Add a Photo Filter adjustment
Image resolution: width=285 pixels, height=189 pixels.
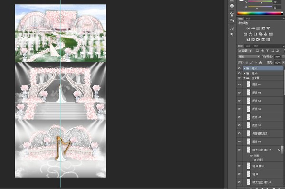tap(261, 34)
